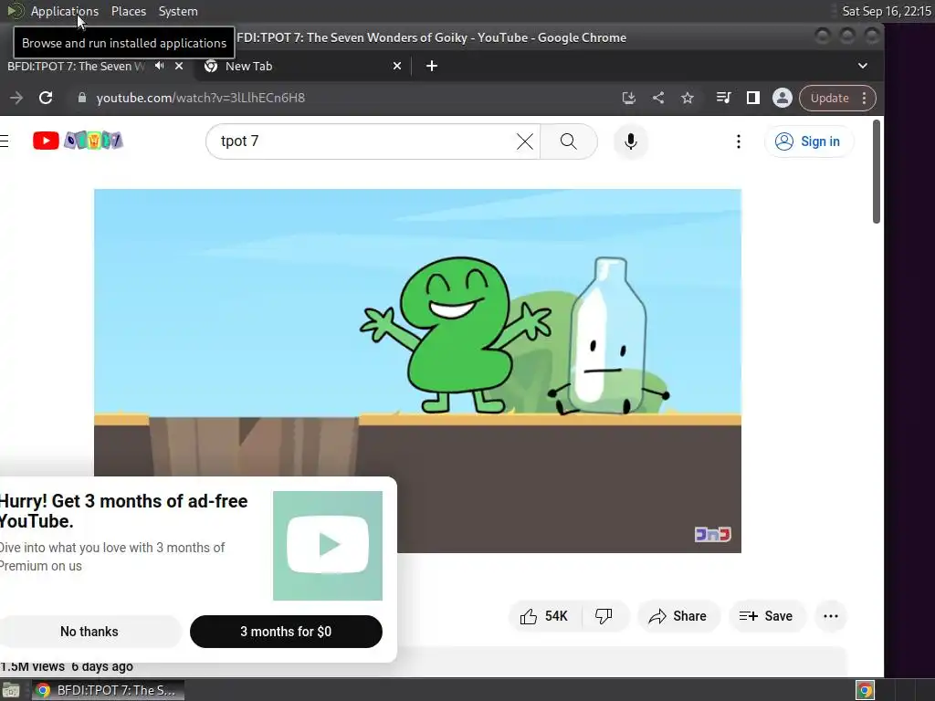935x701 pixels.
Task: Close the BFDI:TPOT 7 tab
Action: 178,66
